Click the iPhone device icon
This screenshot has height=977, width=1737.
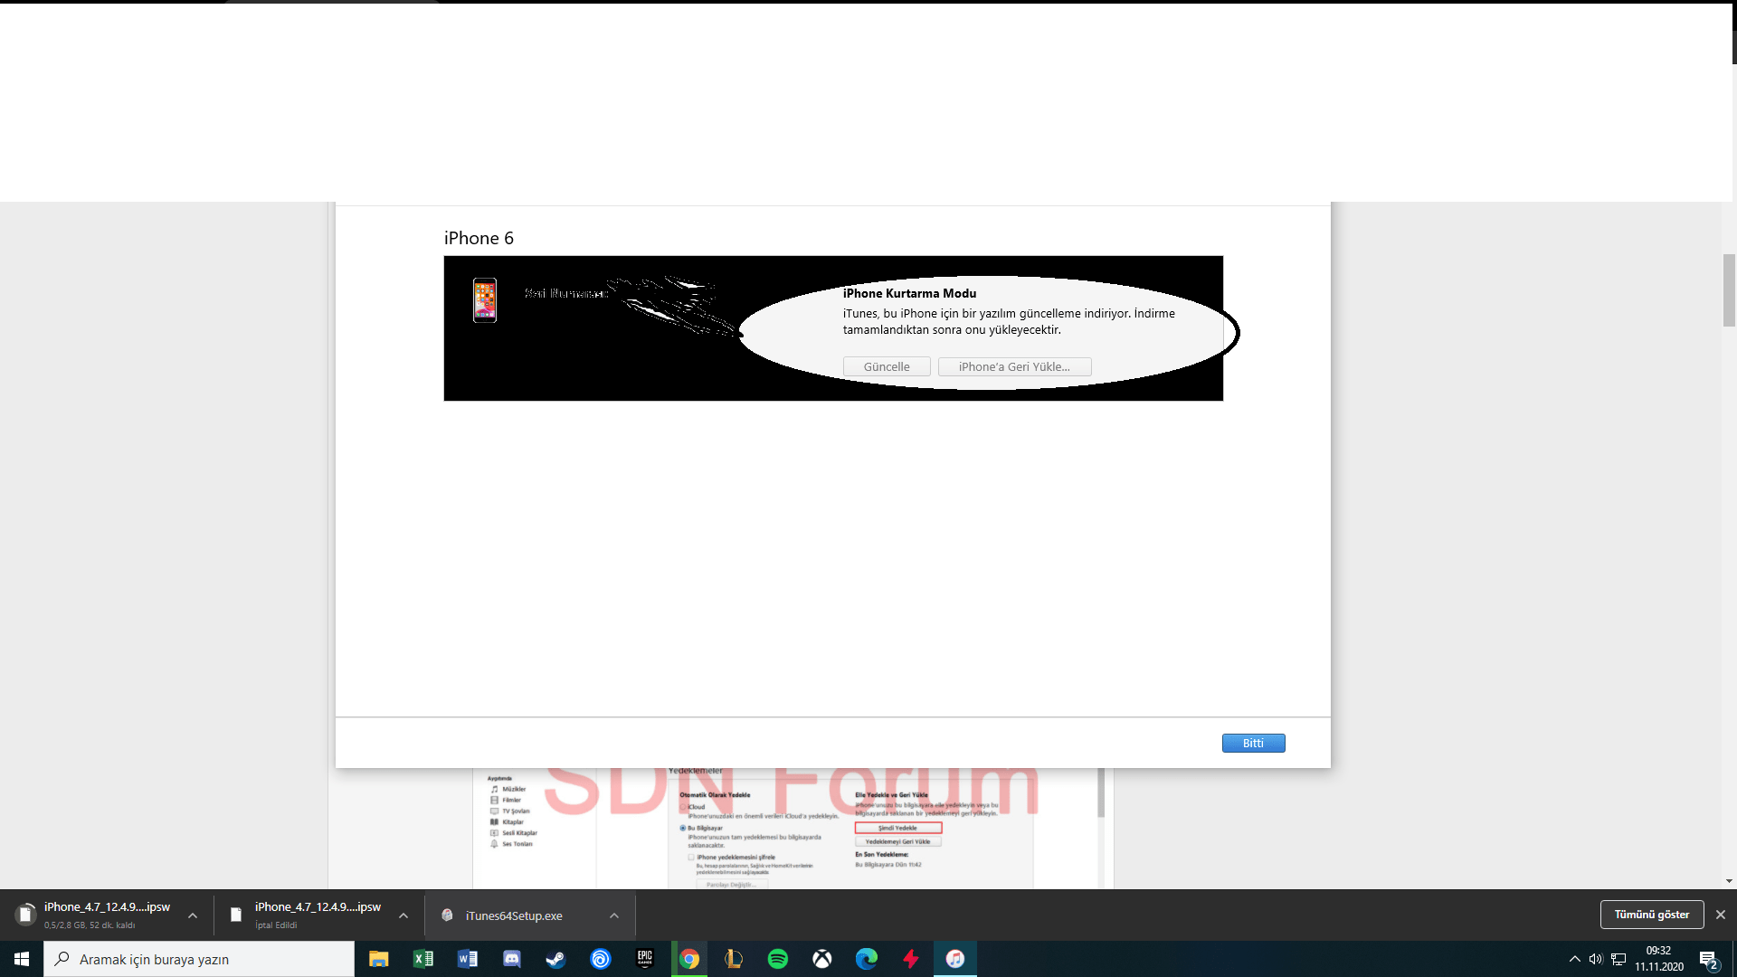[x=485, y=300]
